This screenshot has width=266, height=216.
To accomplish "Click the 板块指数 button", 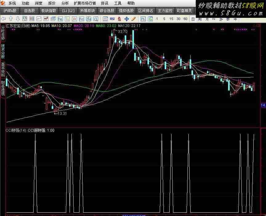I will 49,11.
